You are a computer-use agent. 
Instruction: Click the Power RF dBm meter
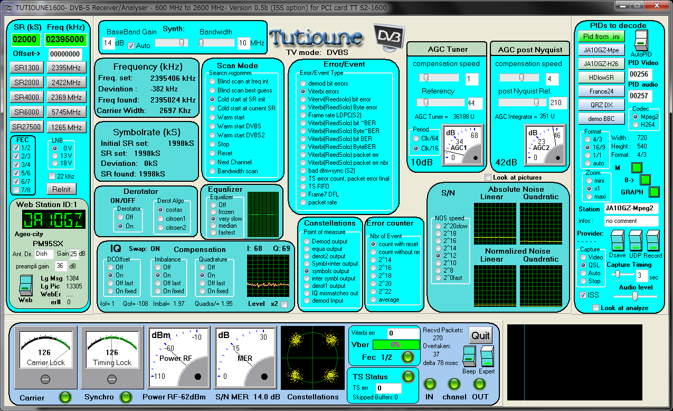[179, 357]
